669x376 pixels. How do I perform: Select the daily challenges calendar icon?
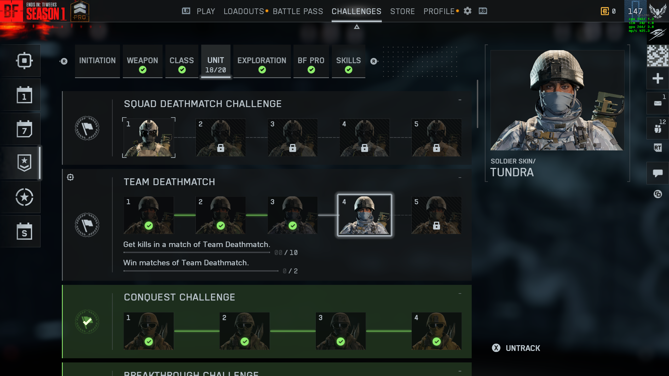[24, 95]
